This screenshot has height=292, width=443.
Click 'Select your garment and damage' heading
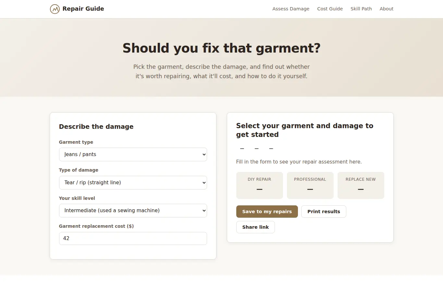tap(304, 130)
